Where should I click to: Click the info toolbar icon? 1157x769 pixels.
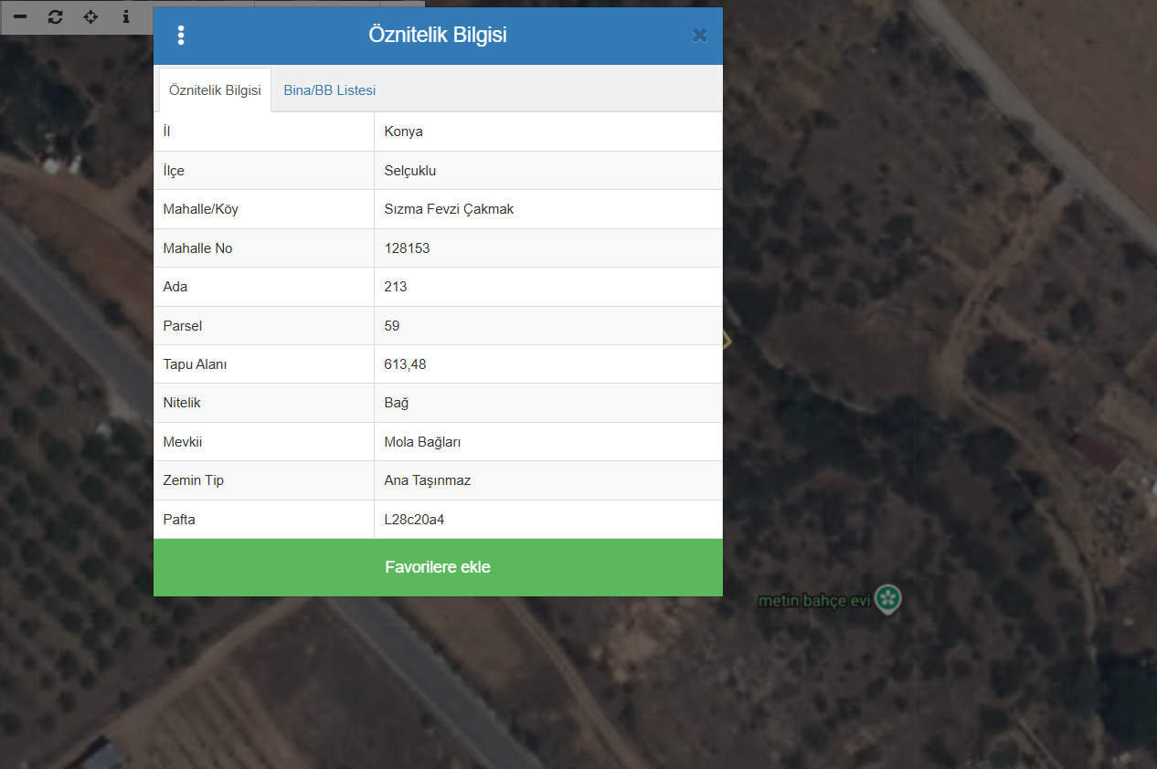126,16
